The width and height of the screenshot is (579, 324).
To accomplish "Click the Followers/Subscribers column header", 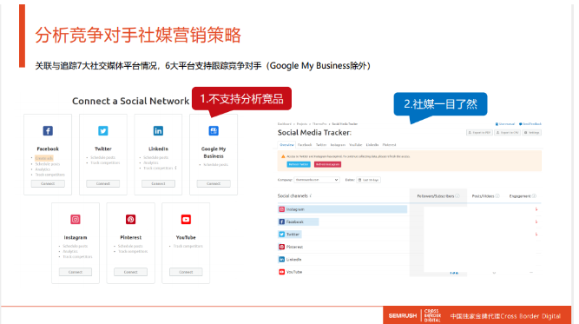I will [436, 196].
